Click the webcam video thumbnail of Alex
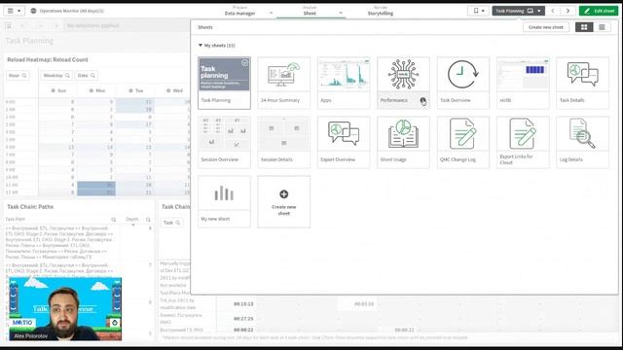 [65, 309]
